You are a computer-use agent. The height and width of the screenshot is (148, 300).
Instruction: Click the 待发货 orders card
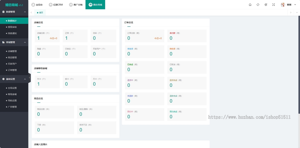144,52
